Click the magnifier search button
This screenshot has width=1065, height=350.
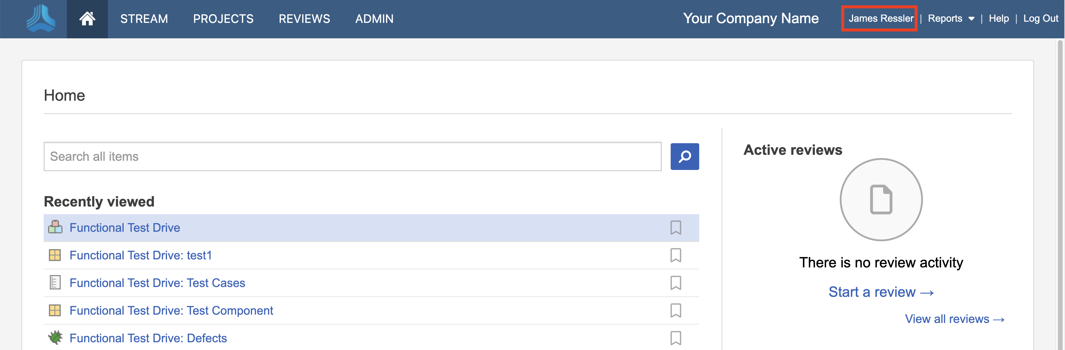[684, 157]
